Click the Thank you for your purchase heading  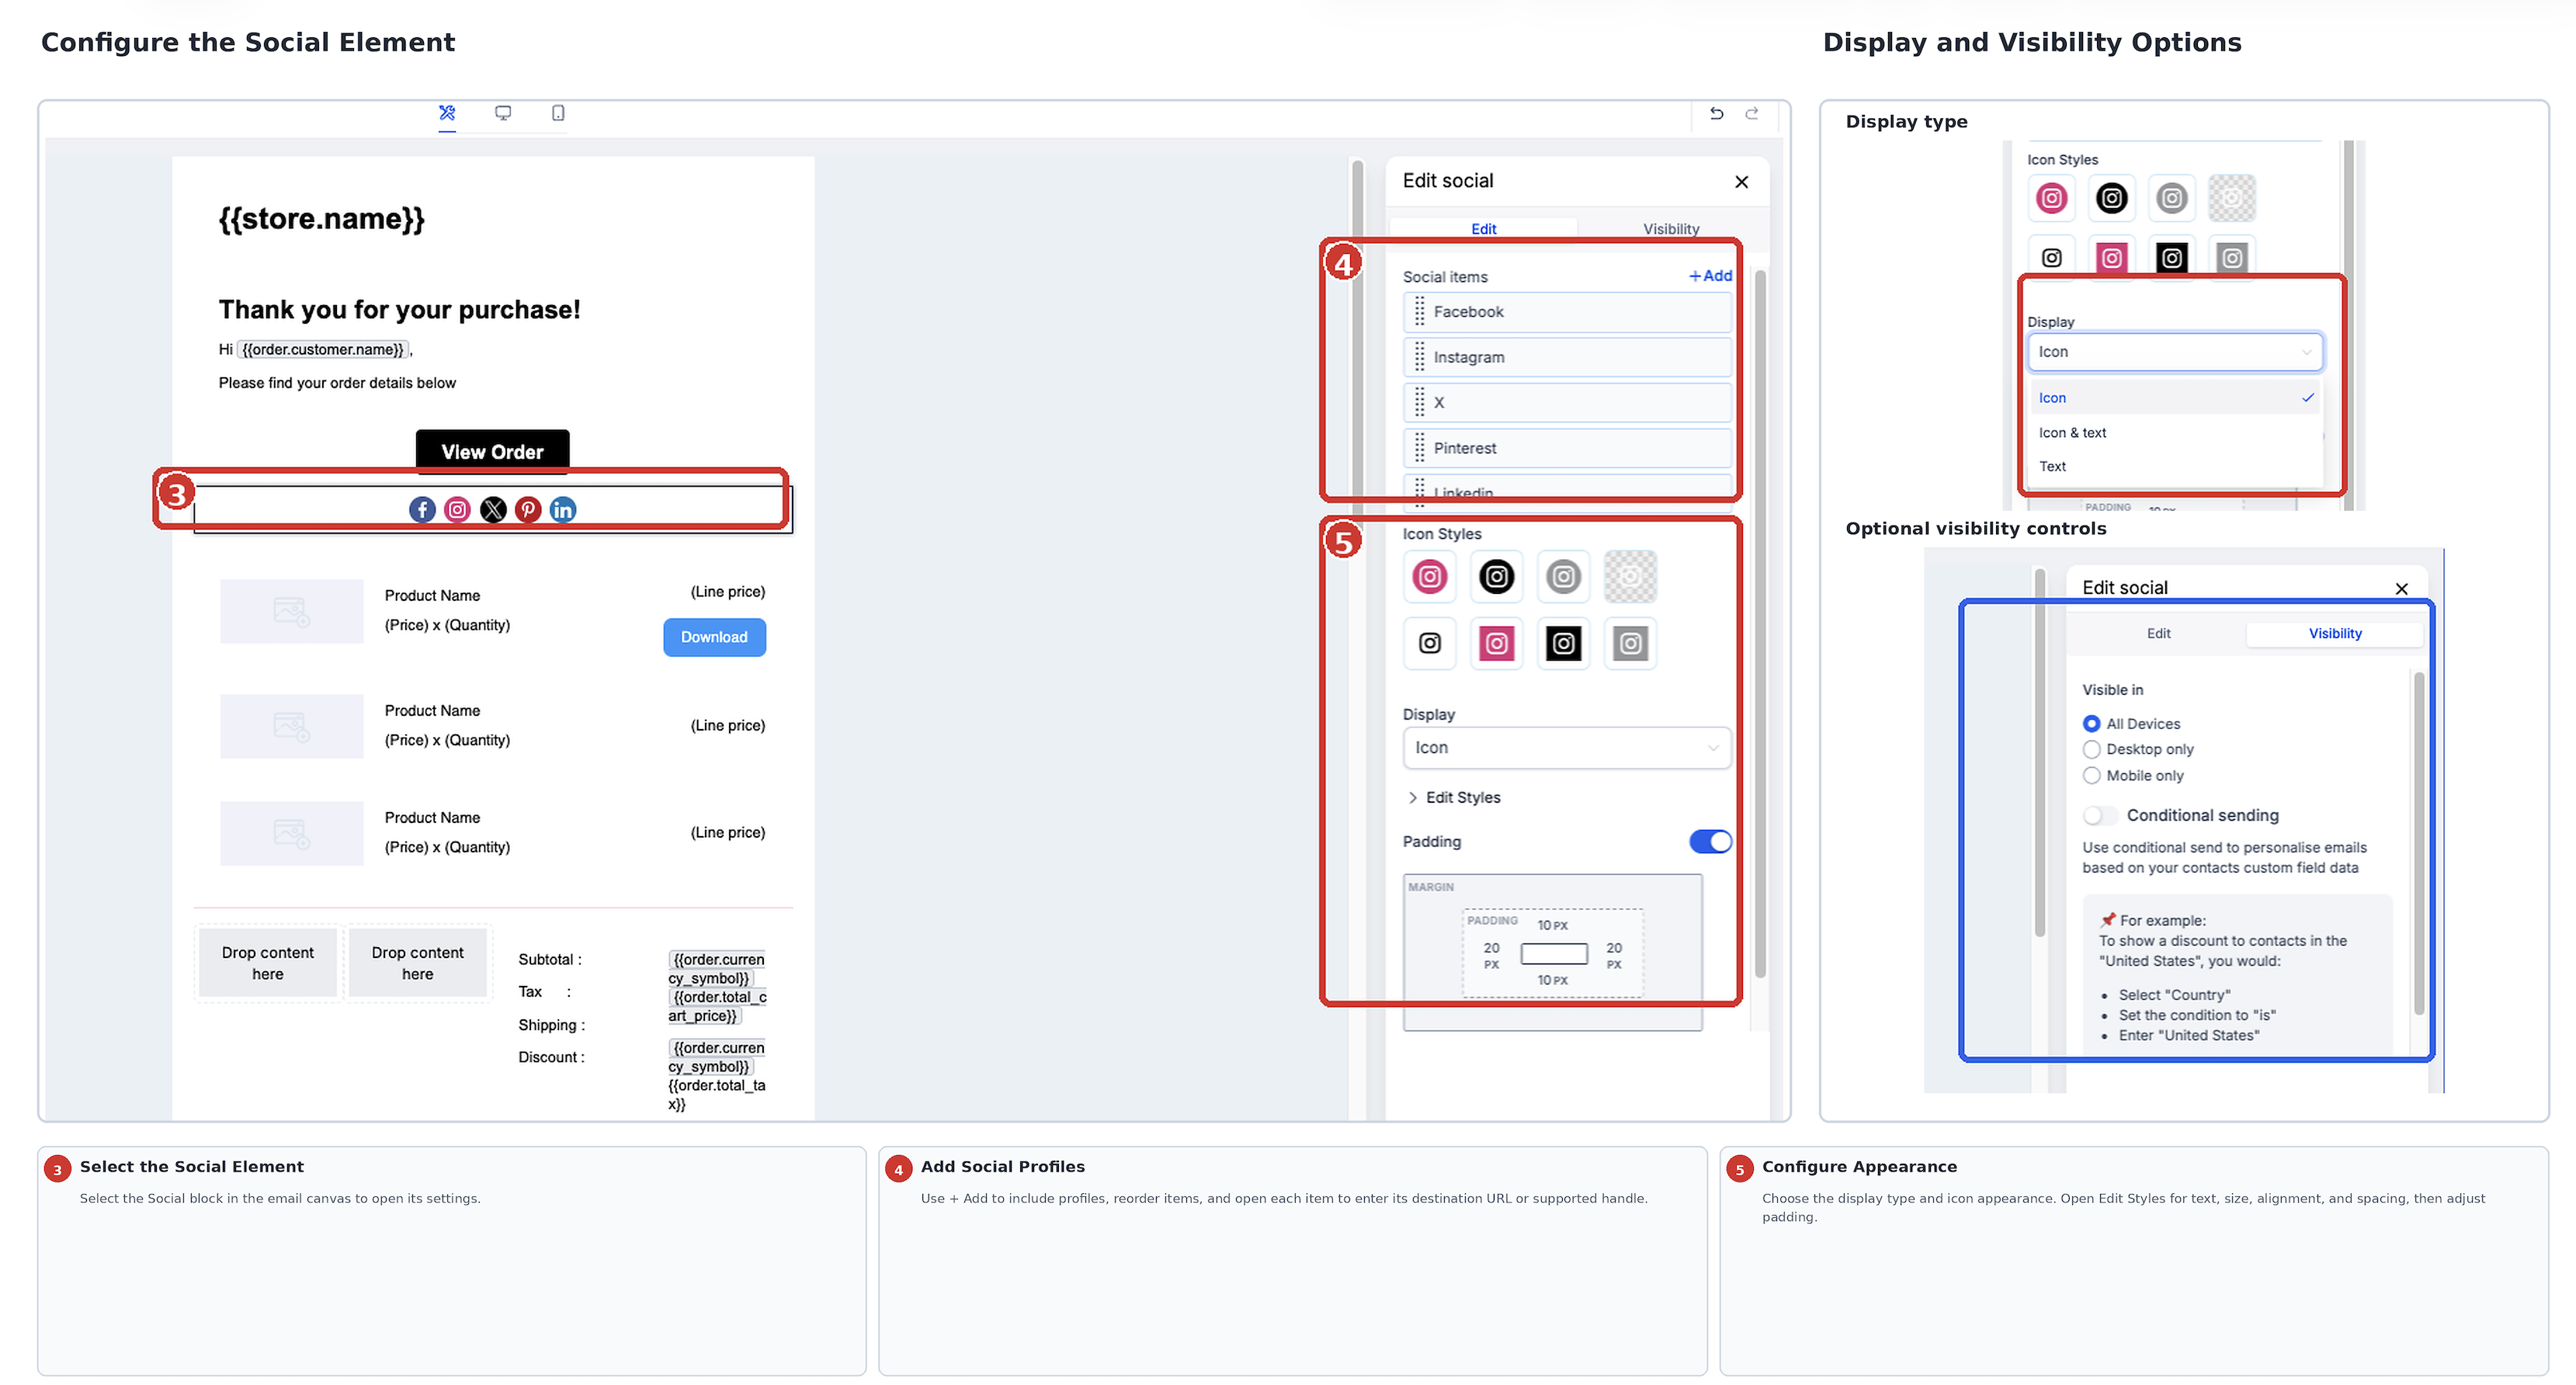click(399, 310)
